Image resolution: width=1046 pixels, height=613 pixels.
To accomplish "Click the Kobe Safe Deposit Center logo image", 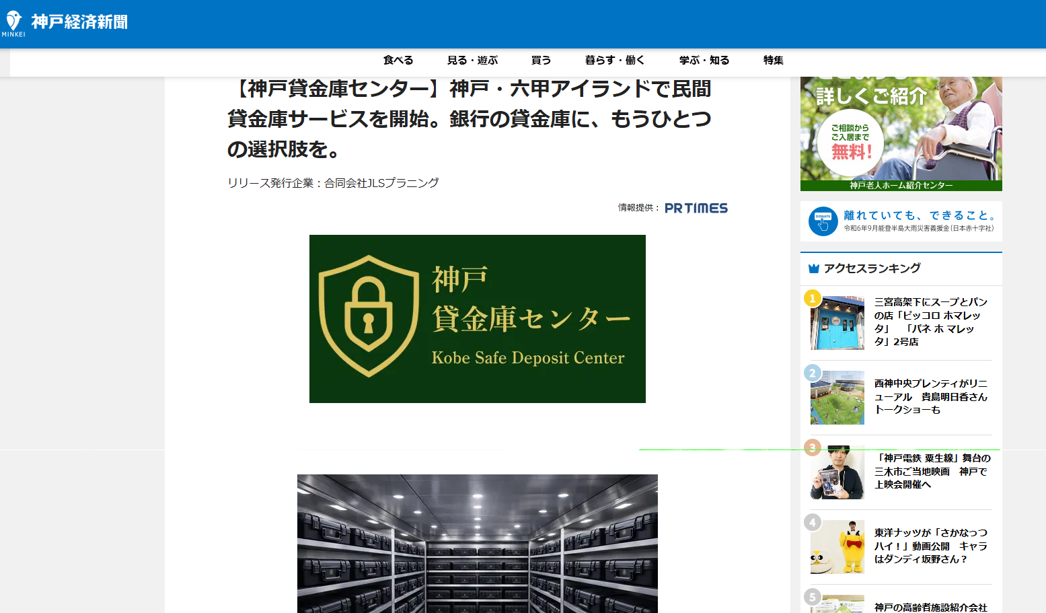I will (x=477, y=318).
